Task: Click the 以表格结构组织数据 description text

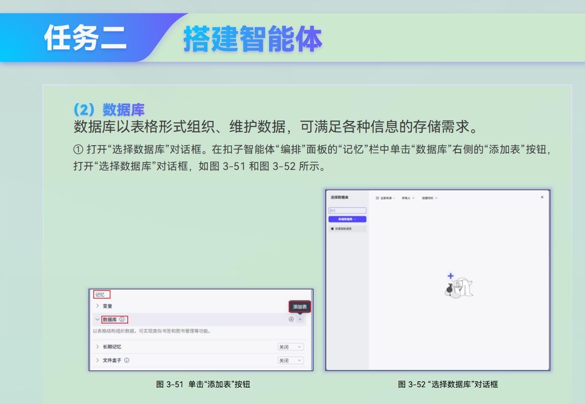Action: point(152,331)
